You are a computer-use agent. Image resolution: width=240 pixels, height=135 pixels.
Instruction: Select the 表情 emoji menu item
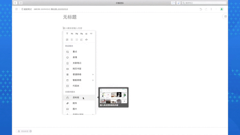click(x=79, y=57)
